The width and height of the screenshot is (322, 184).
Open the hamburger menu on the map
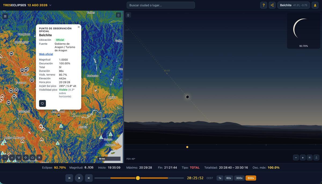(x=5, y=16)
